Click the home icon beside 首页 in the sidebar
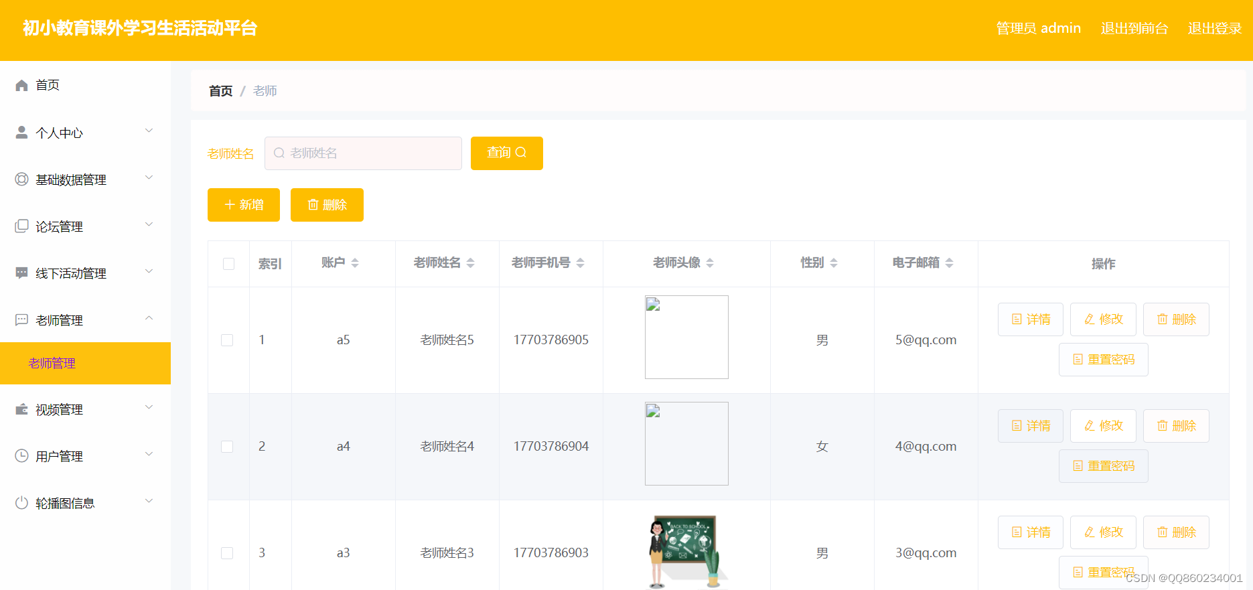Screen dimensions: 1253x590 pos(21,85)
